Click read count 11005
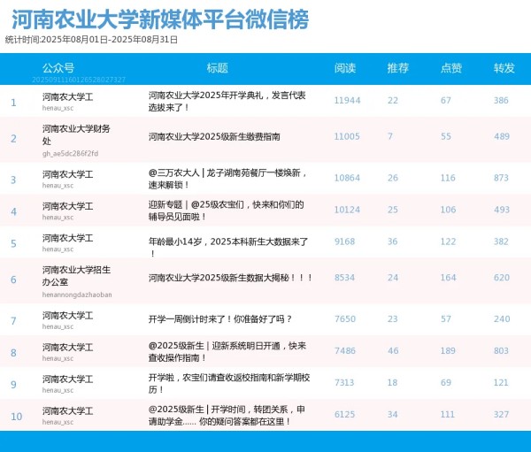The width and height of the screenshot is (531, 452). point(347,136)
